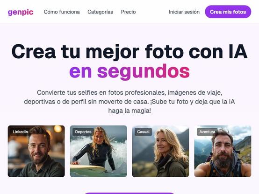Select the surfer woman Deportes photo

tap(99, 151)
